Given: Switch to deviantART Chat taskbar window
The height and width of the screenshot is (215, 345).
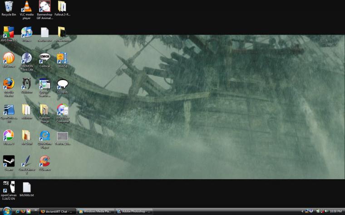Looking at the screenshot, I should pyautogui.click(x=58, y=211).
